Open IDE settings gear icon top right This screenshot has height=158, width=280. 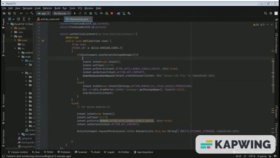271,14
